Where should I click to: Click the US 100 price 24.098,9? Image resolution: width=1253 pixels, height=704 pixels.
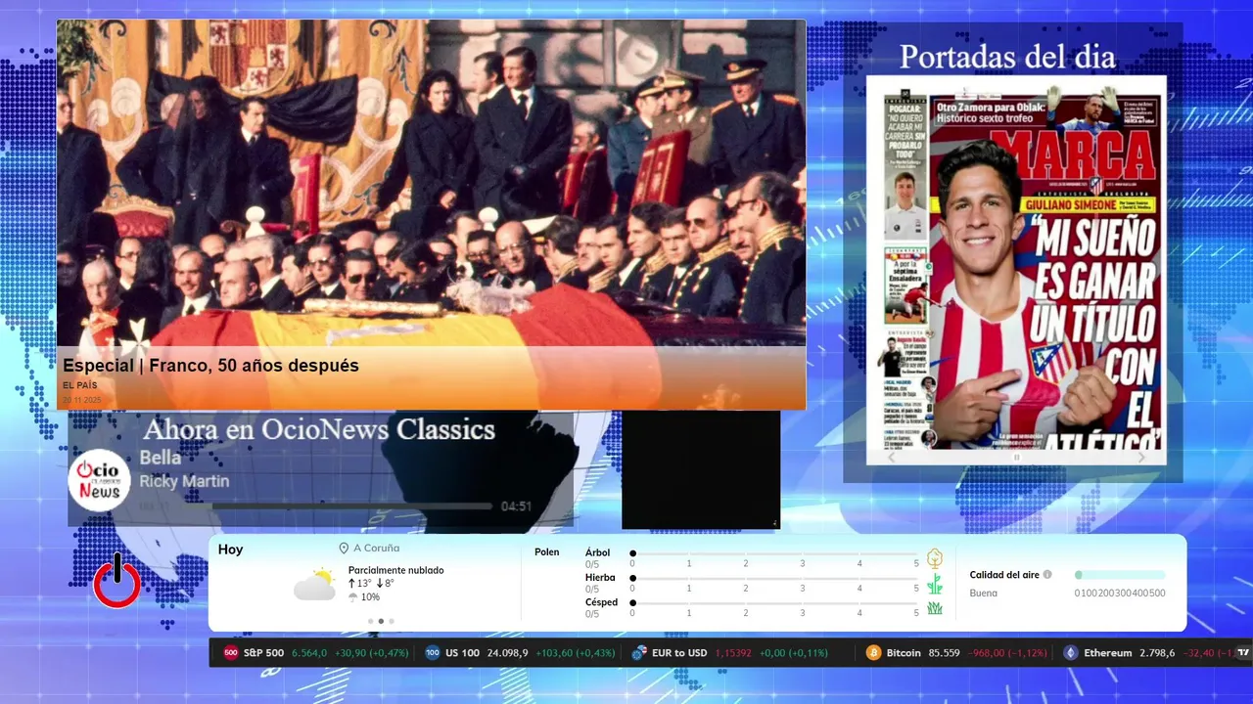(x=507, y=653)
